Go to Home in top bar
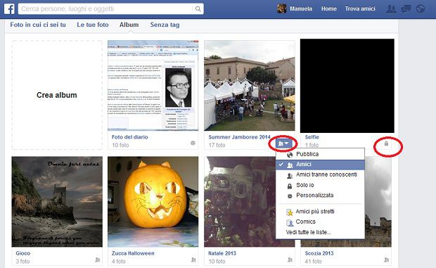Viewport: 436px width, 268px height. pyautogui.click(x=329, y=9)
